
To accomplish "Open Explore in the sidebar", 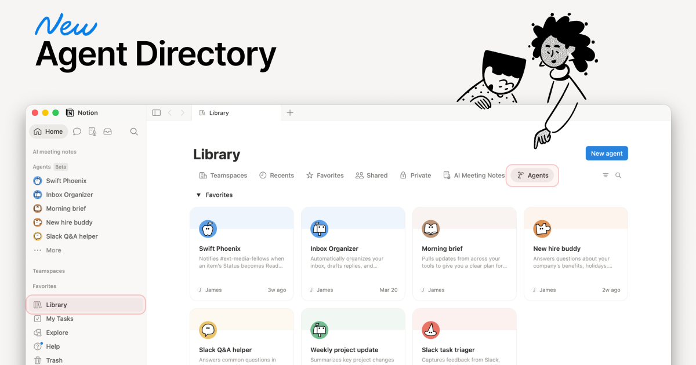I will tap(57, 333).
